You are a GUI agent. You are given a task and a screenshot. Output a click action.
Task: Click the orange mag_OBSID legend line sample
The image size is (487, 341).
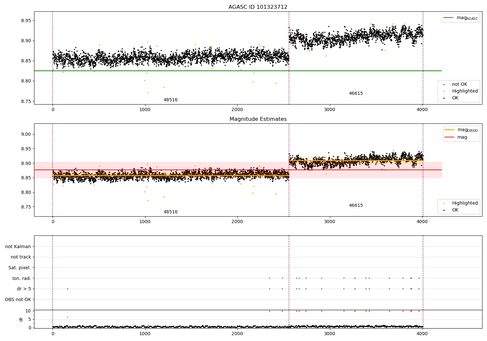tap(450, 130)
